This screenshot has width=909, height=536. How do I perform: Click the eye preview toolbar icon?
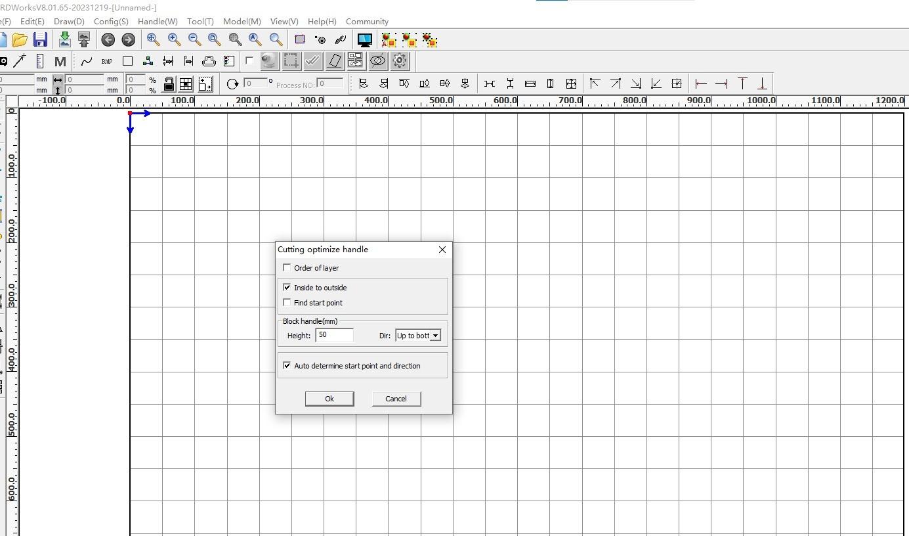point(378,61)
